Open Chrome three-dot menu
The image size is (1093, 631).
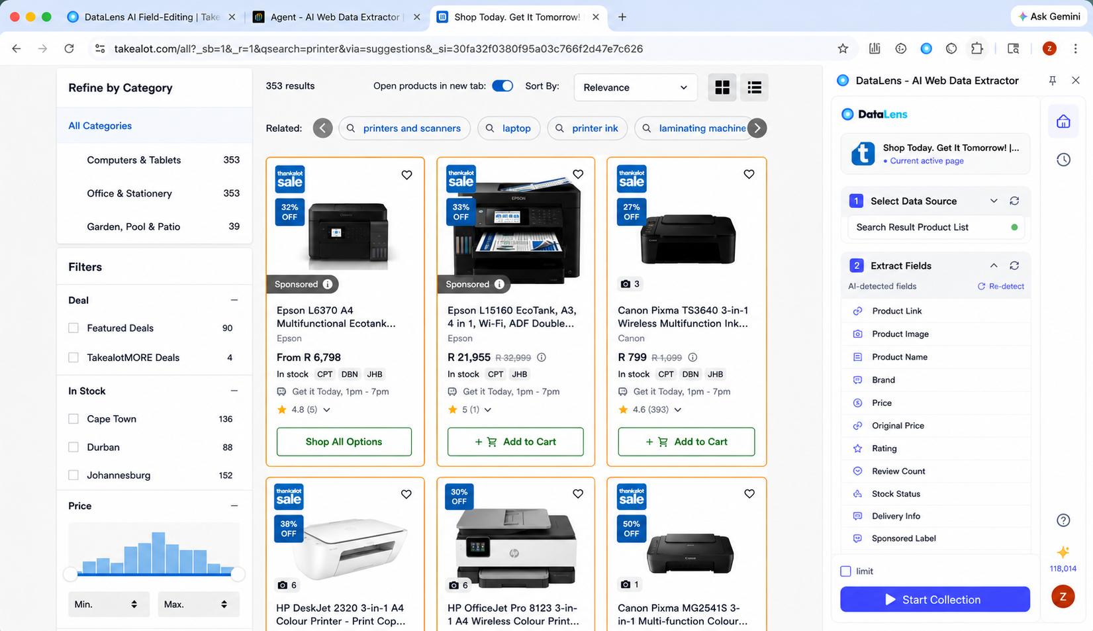[x=1076, y=48]
